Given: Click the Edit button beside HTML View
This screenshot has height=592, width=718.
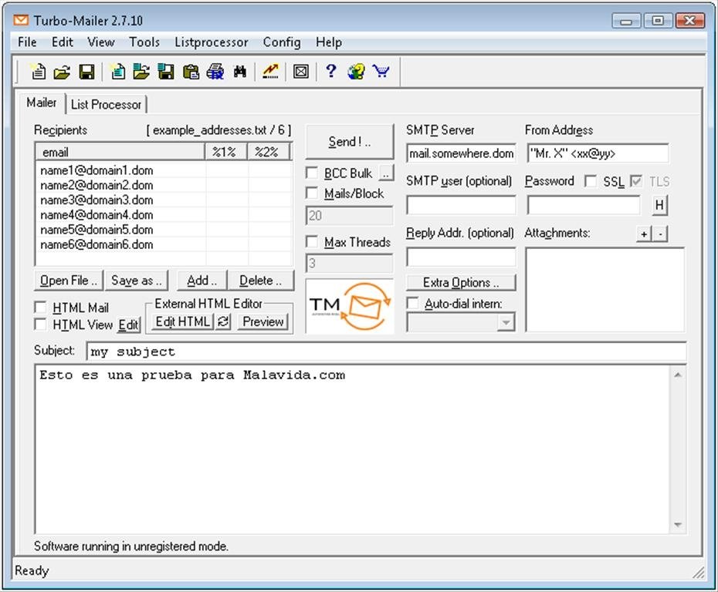Looking at the screenshot, I should (128, 325).
